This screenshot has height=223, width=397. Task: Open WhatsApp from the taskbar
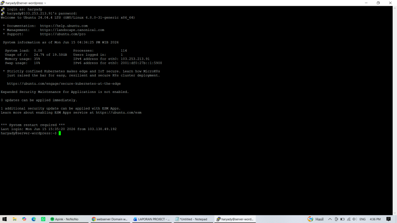coord(43,219)
